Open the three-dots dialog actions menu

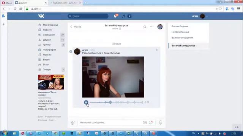(152, 27)
